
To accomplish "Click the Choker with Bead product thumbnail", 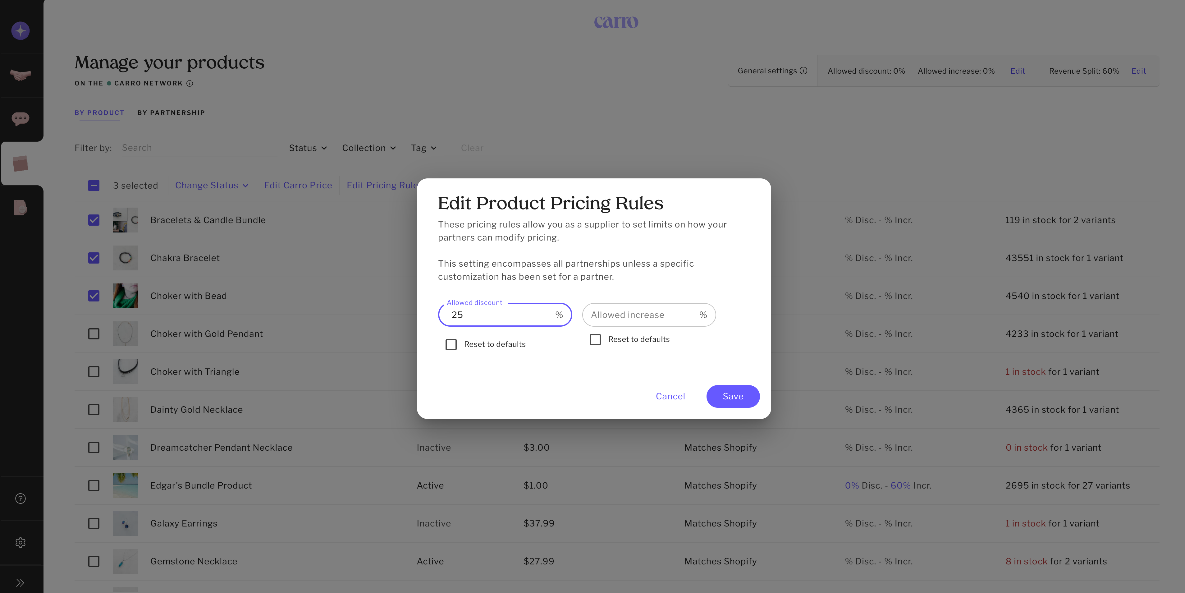I will click(126, 296).
